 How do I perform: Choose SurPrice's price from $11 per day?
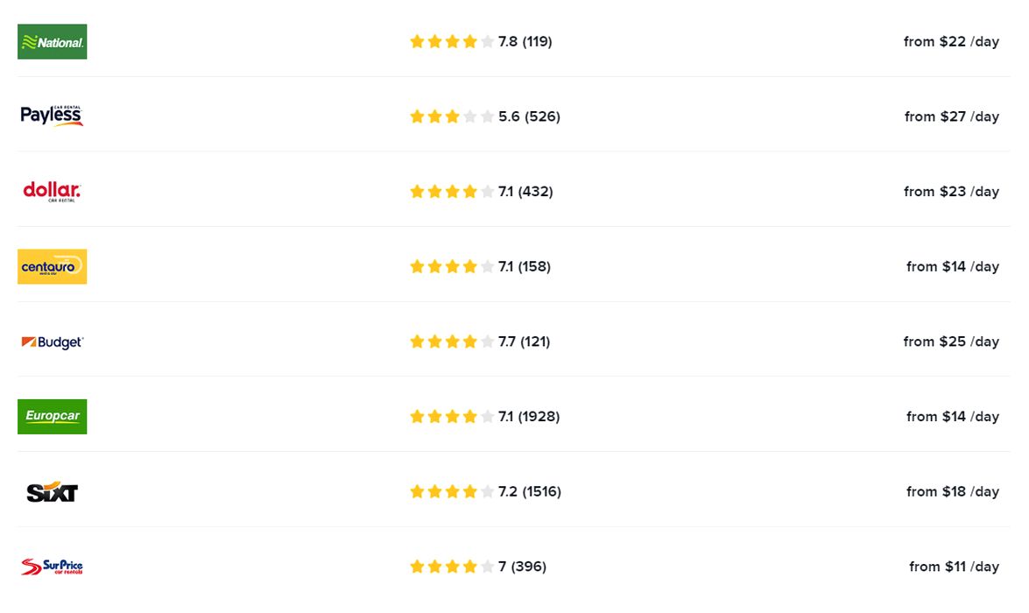(954, 567)
